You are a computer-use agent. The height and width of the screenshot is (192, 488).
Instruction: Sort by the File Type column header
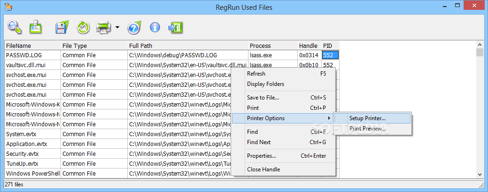(x=94, y=46)
